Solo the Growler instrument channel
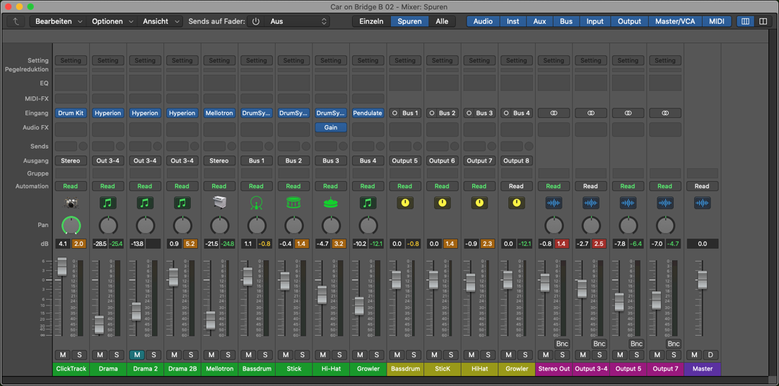 (x=377, y=355)
